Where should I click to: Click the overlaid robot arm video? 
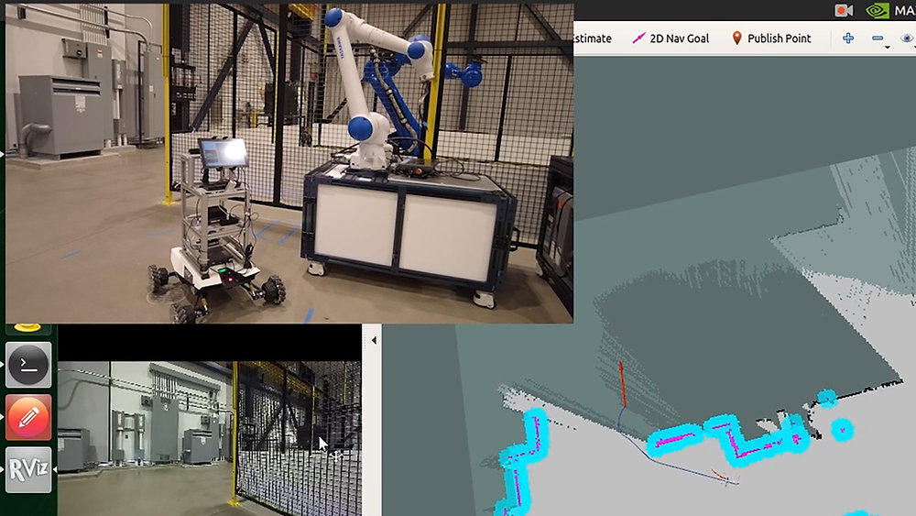(x=289, y=164)
